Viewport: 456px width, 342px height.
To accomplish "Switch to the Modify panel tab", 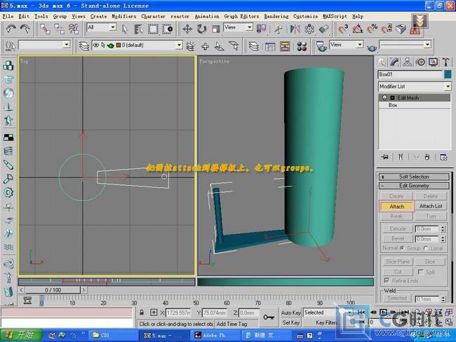I will coord(395,62).
